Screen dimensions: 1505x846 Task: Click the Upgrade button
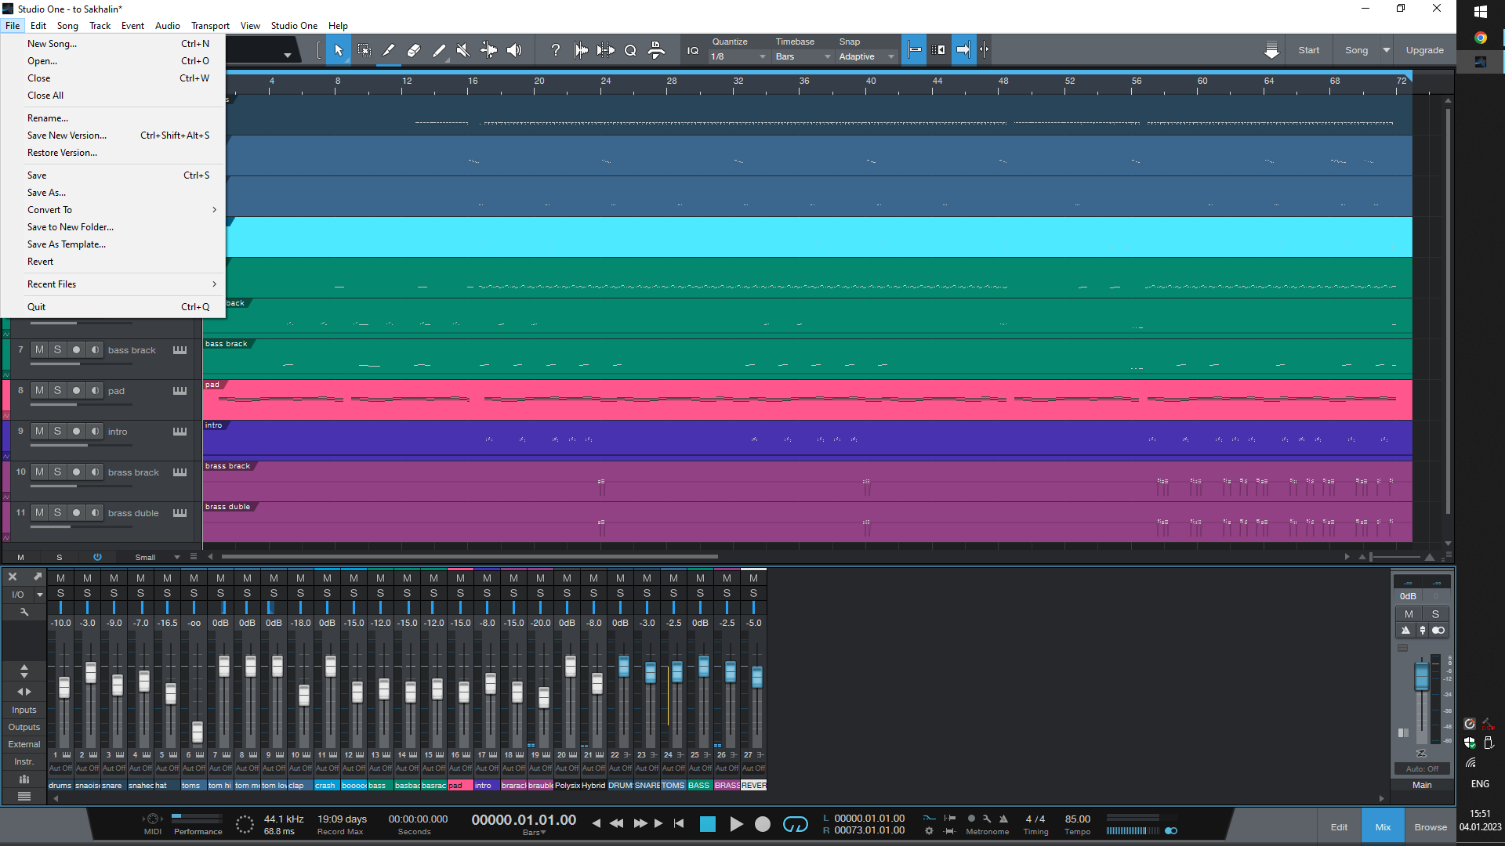click(x=1424, y=50)
